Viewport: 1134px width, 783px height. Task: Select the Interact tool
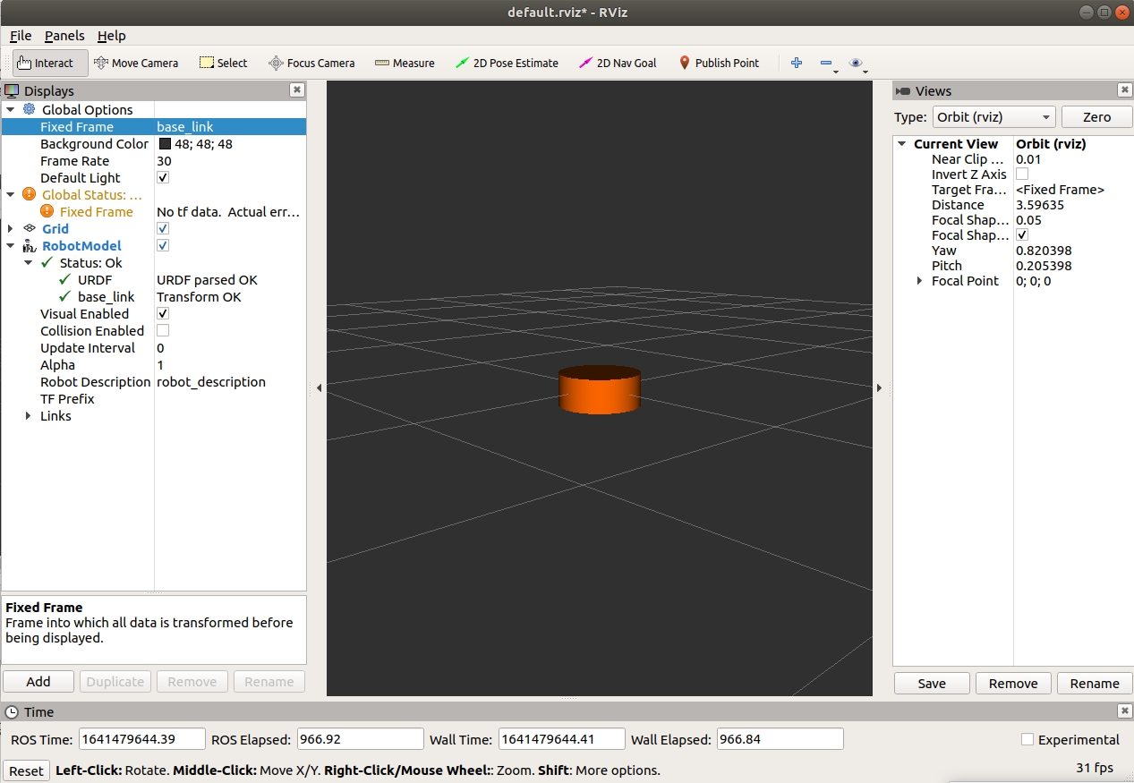click(50, 63)
